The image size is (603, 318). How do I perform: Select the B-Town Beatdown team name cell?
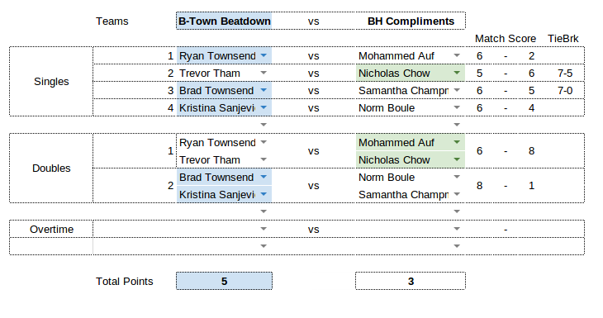coord(224,21)
